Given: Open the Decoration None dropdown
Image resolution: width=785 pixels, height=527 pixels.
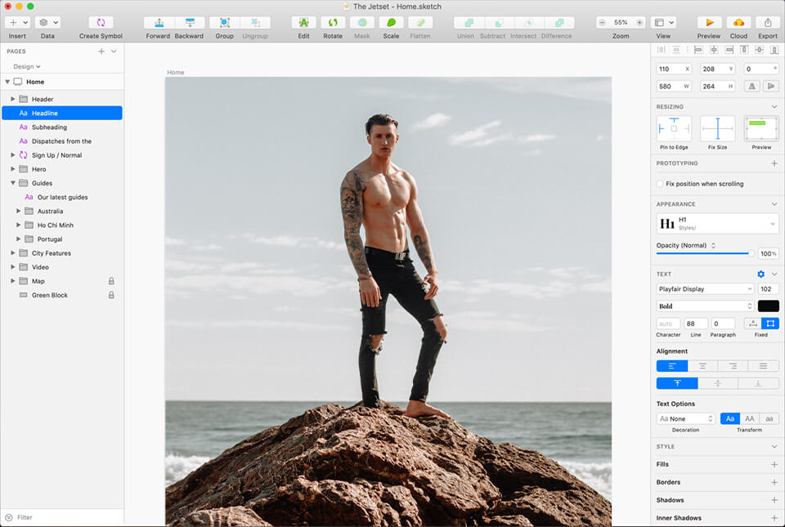Looking at the screenshot, I should (x=686, y=418).
